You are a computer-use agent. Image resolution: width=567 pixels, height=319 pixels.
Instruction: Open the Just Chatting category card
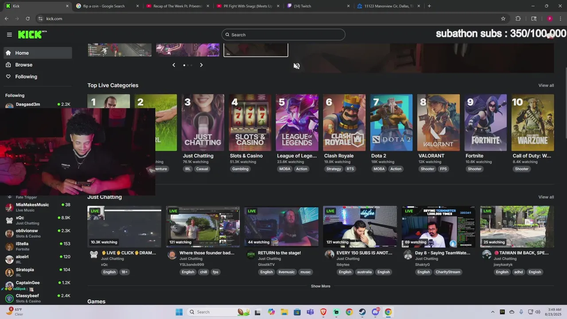pyautogui.click(x=203, y=123)
